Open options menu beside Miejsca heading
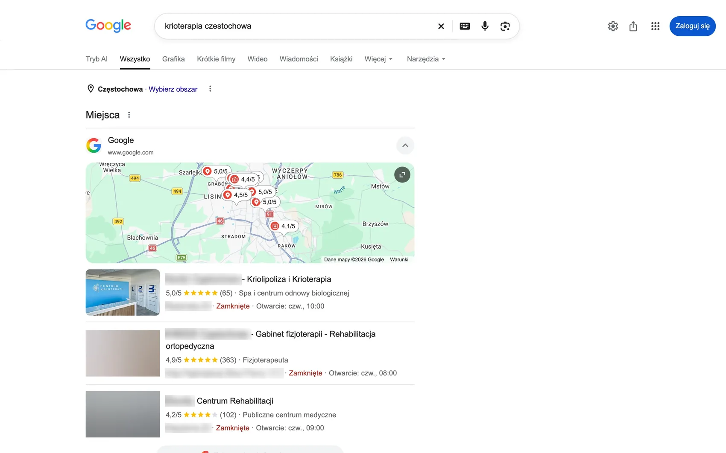 coord(129,115)
